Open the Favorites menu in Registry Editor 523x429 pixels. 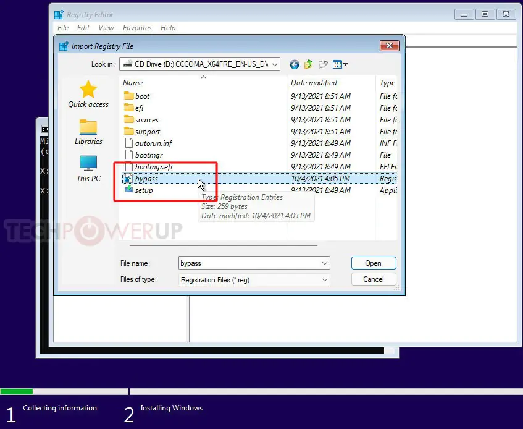click(x=137, y=28)
